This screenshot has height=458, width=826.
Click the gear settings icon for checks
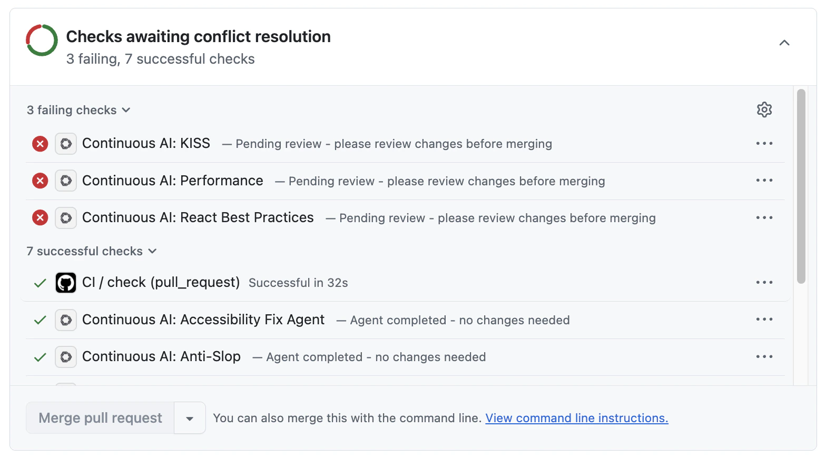[764, 109]
